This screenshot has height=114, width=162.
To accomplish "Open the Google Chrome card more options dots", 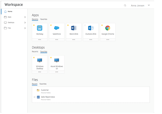I will [x=108, y=40].
